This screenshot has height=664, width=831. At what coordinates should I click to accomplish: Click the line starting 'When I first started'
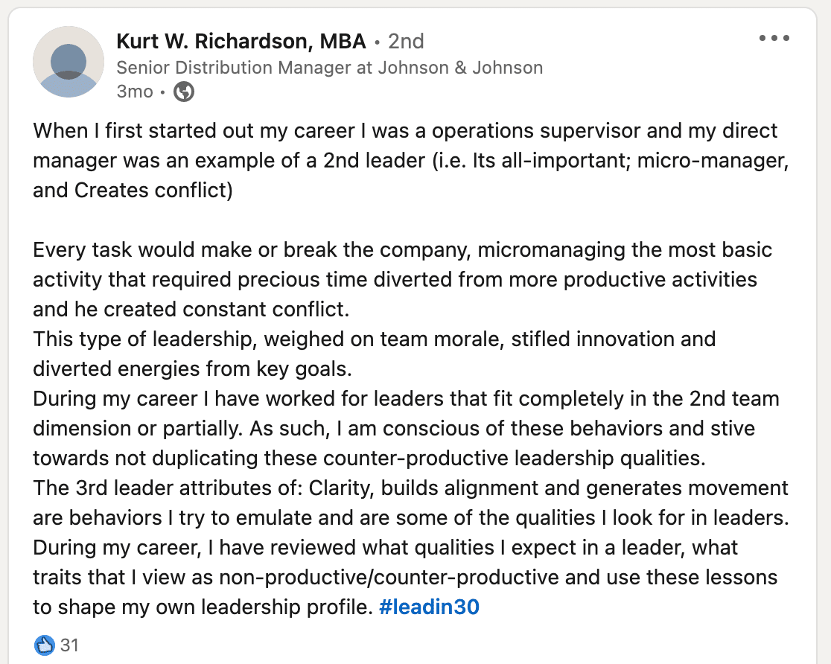click(x=405, y=131)
